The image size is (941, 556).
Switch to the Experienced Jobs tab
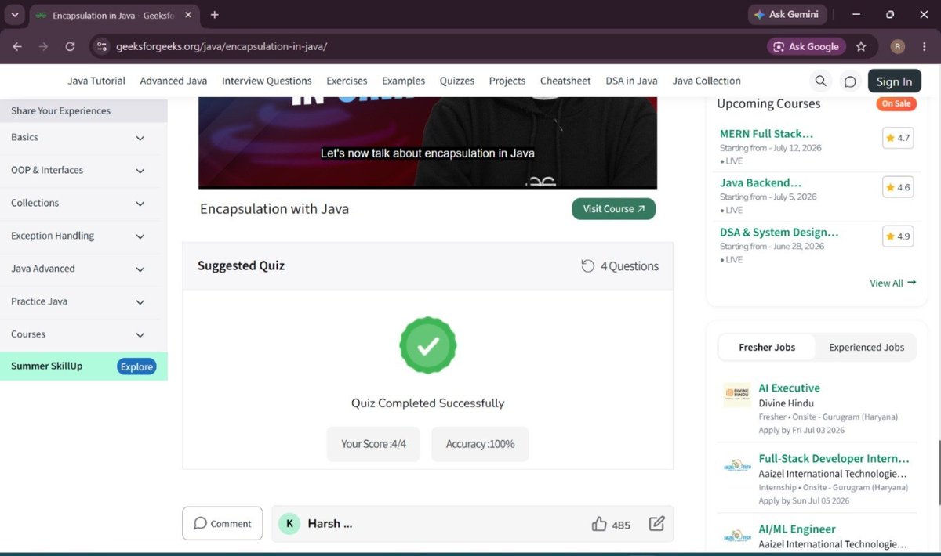coord(867,347)
